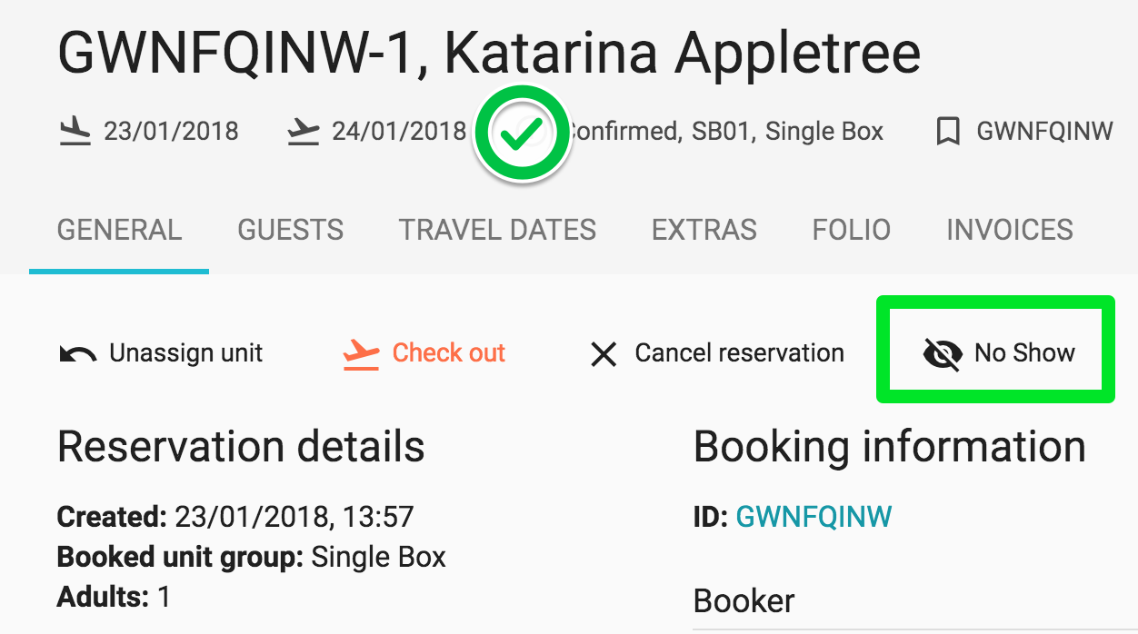Click the bookmark icon next to GWNFQINW
The image size is (1138, 634).
948,133
